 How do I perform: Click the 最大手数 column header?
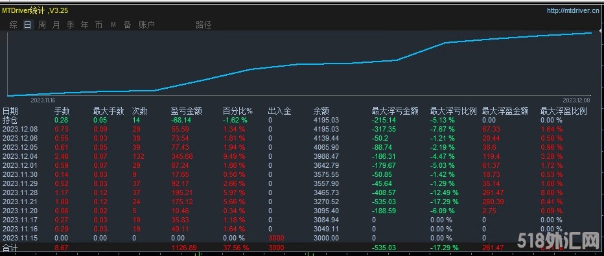coord(109,111)
